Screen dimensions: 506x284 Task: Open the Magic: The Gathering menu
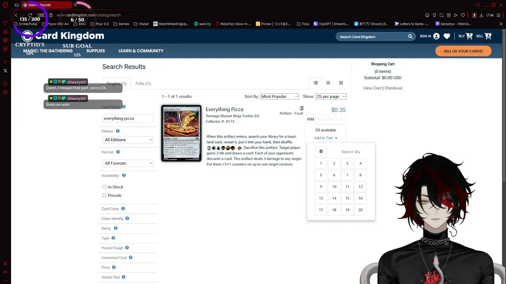click(48, 51)
